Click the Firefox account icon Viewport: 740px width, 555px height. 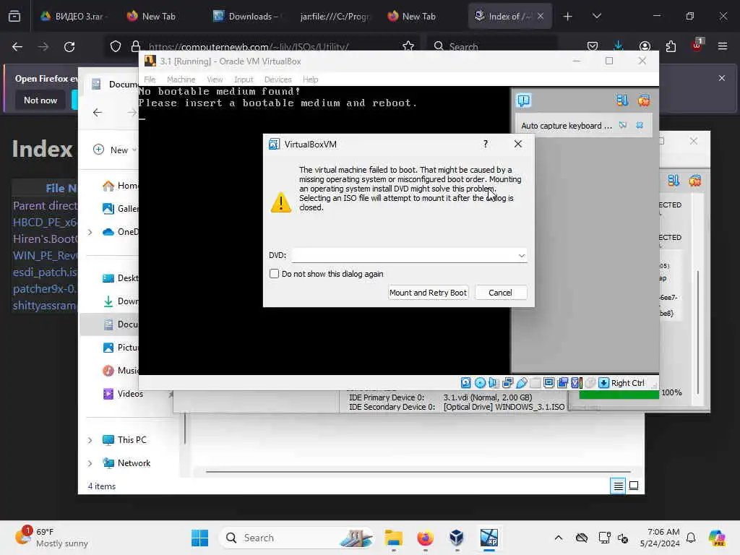click(x=645, y=46)
